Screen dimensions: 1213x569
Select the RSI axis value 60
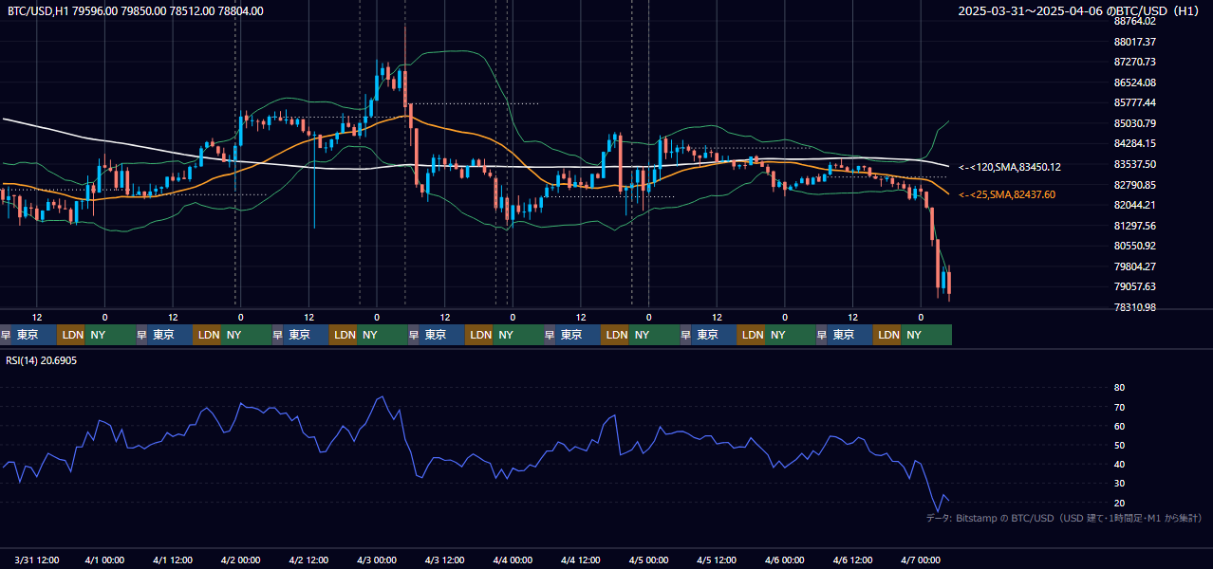click(x=1119, y=426)
